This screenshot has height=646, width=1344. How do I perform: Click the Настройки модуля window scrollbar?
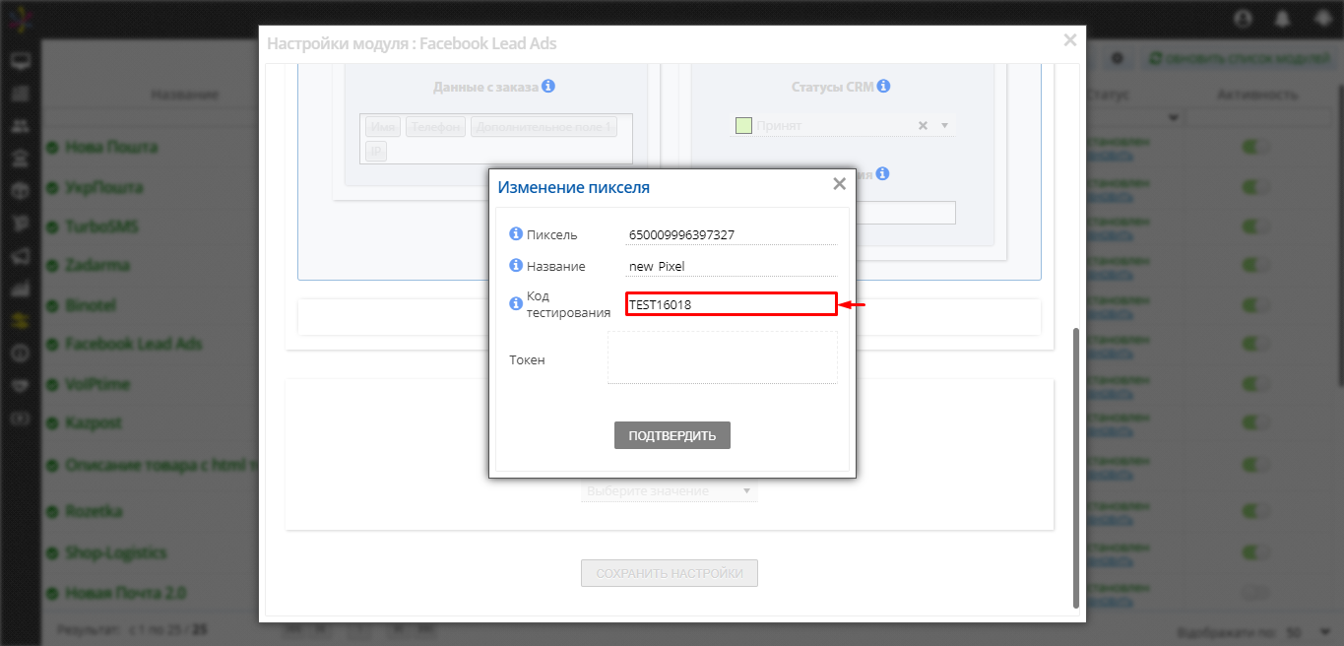[x=1075, y=467]
